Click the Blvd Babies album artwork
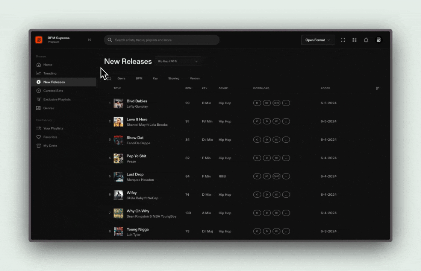The width and height of the screenshot is (421, 271). (118, 103)
